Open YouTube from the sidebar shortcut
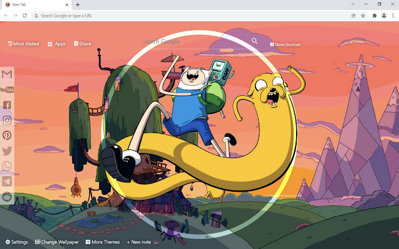This screenshot has width=399, height=249. (x=7, y=90)
